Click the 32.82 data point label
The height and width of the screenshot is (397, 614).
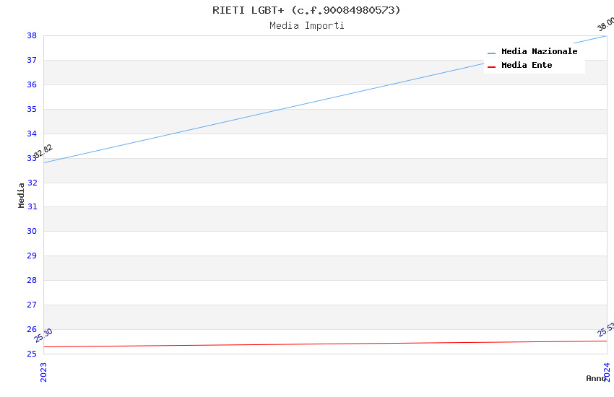[44, 151]
